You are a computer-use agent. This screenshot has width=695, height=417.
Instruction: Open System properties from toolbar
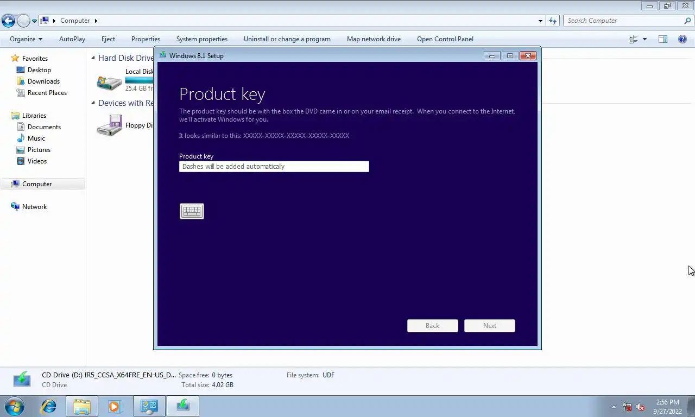(202, 39)
